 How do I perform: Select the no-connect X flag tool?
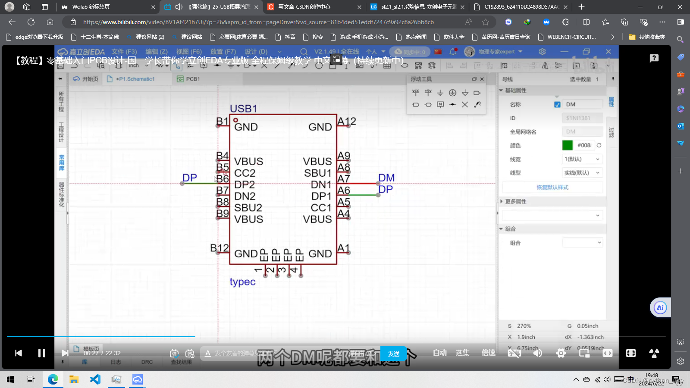[465, 104]
